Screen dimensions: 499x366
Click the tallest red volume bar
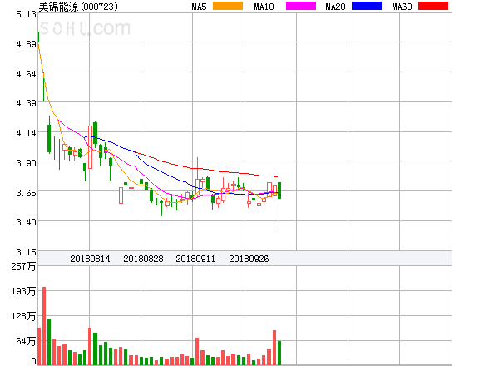click(44, 326)
